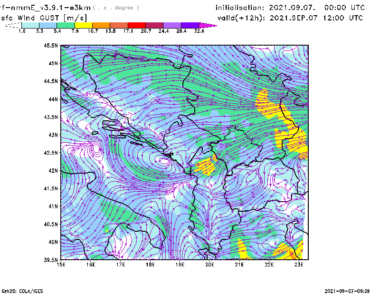This screenshot has width=380, height=294.
Task: Click the legend value 3.3
Action: point(39,31)
